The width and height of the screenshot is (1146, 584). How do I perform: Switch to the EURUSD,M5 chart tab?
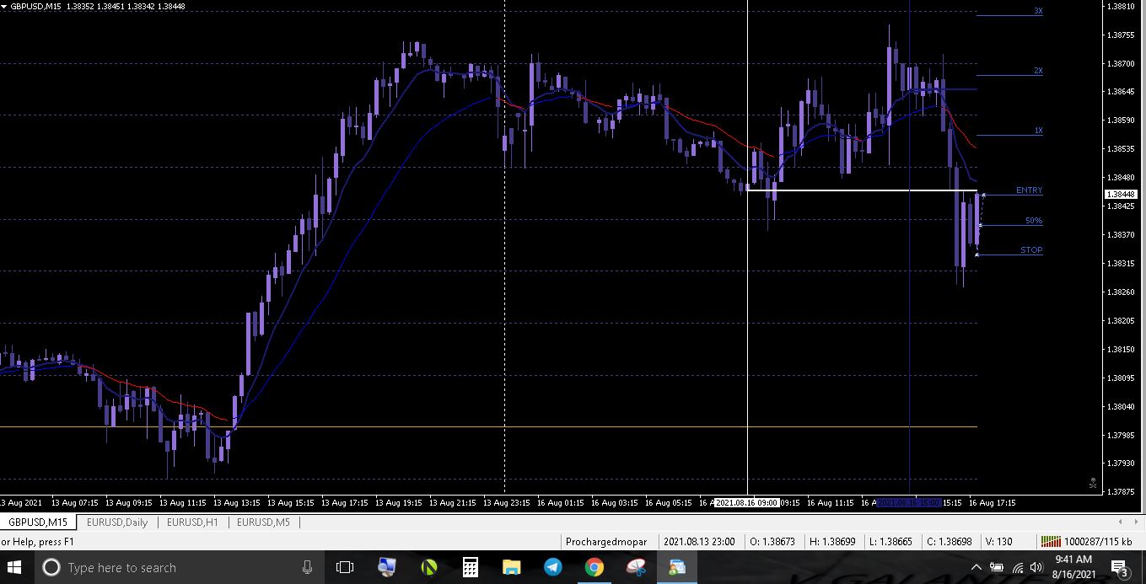click(x=263, y=522)
